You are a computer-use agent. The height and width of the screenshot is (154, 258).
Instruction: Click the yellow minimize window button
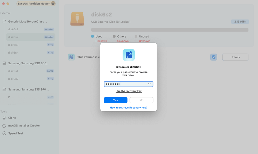(x=8, y=3)
